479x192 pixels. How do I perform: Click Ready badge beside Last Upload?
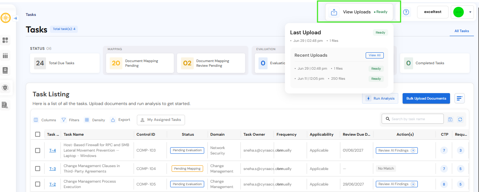point(381,32)
